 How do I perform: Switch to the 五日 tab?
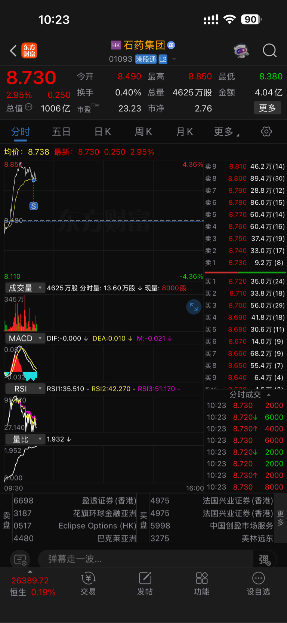tap(61, 132)
